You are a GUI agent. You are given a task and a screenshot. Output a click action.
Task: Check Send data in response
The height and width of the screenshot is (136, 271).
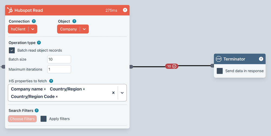[x=220, y=71]
